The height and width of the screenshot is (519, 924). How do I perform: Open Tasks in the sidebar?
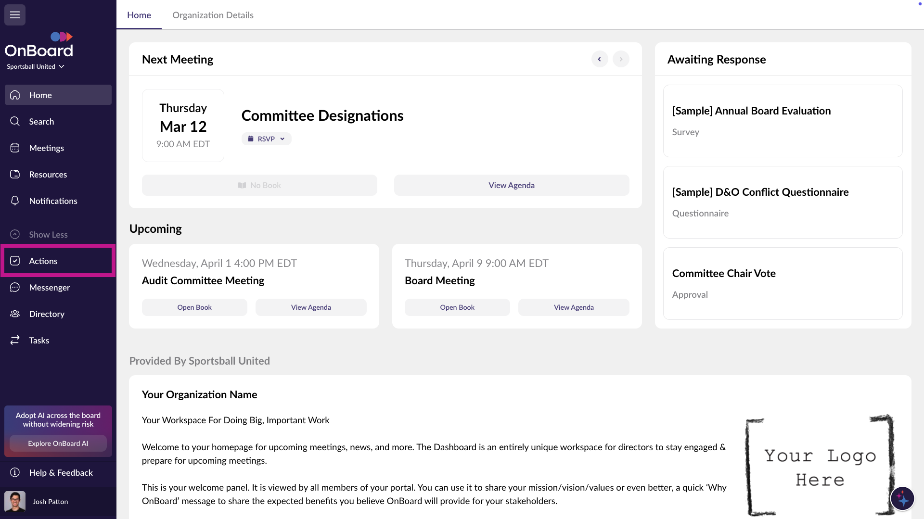point(39,341)
